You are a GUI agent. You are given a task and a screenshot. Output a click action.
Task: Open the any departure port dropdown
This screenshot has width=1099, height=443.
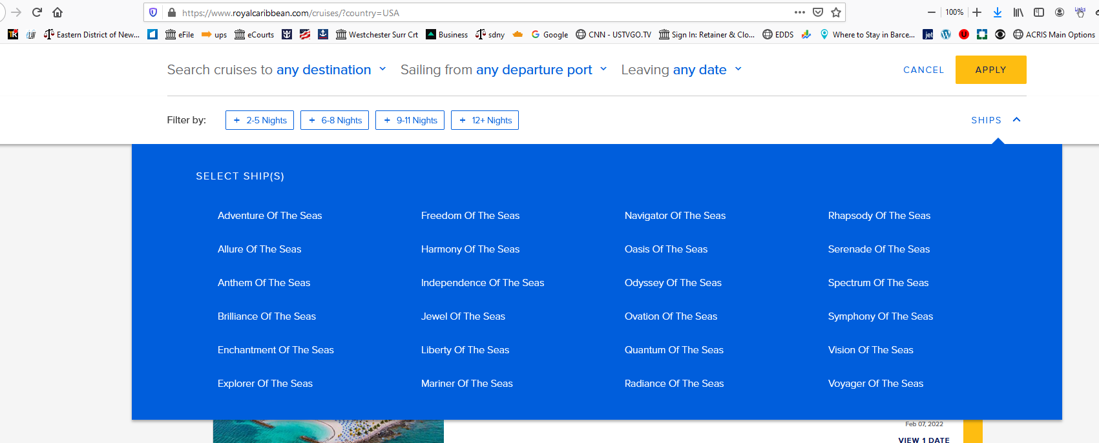pyautogui.click(x=541, y=70)
